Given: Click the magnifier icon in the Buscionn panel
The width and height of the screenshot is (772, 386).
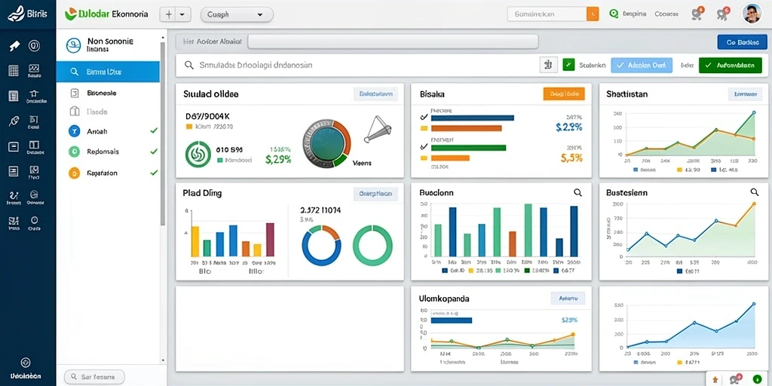Looking at the screenshot, I should click(x=578, y=192).
